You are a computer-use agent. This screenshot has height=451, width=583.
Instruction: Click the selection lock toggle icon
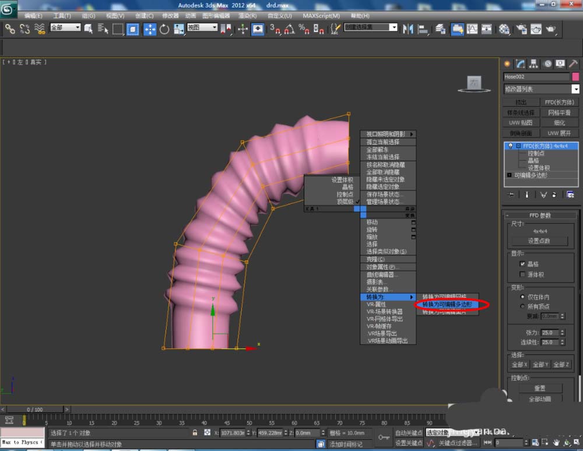click(x=195, y=433)
